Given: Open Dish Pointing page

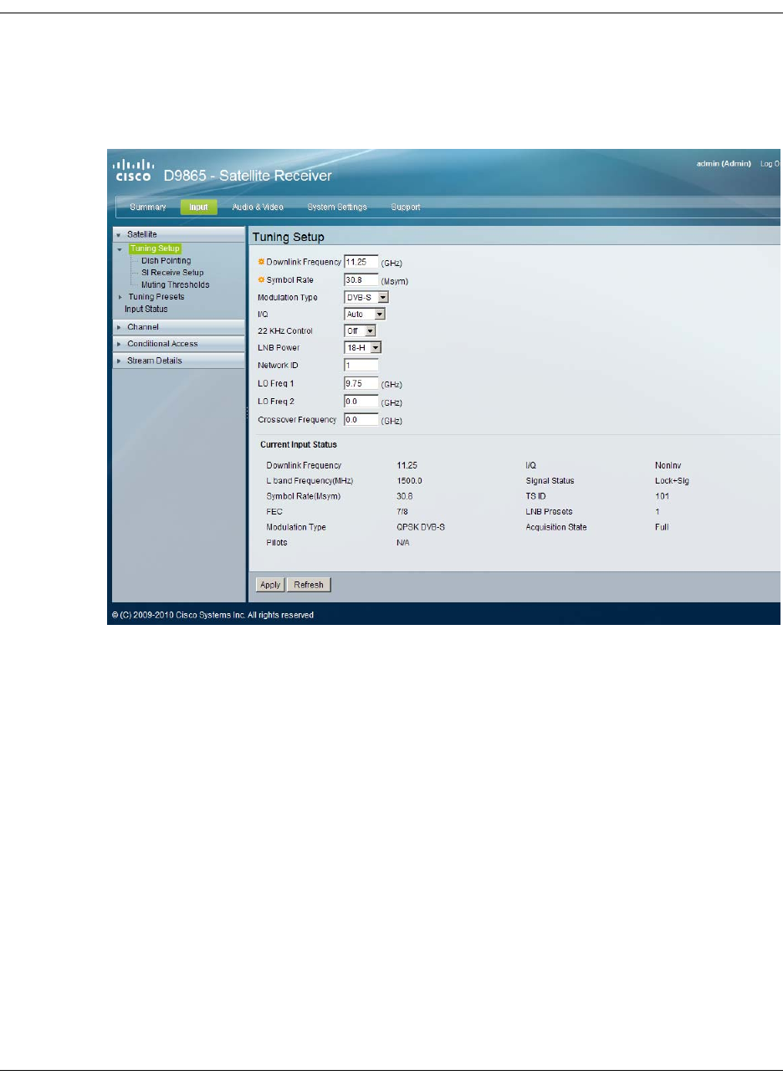Looking at the screenshot, I should click(166, 260).
